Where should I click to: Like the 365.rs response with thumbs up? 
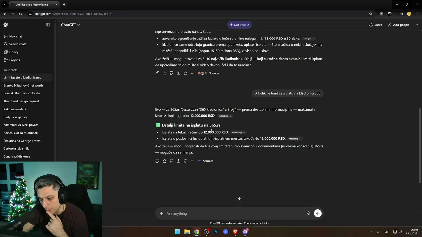click(165, 161)
